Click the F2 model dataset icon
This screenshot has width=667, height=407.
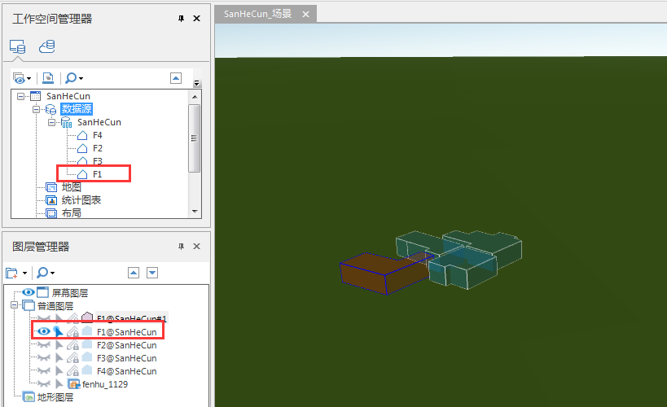(x=82, y=148)
